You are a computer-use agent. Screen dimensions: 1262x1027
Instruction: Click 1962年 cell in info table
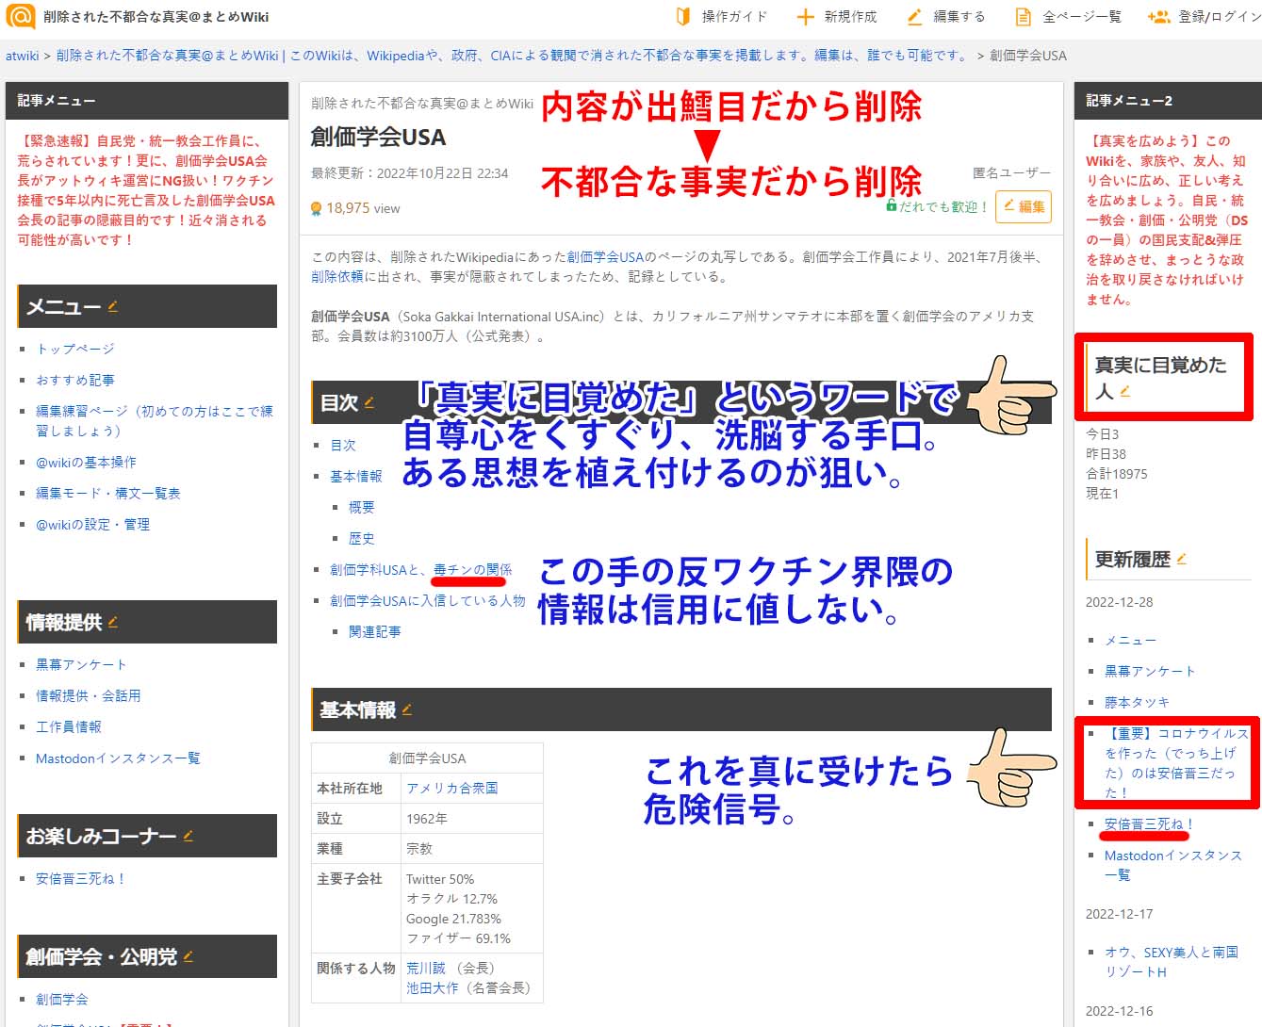[x=427, y=819]
